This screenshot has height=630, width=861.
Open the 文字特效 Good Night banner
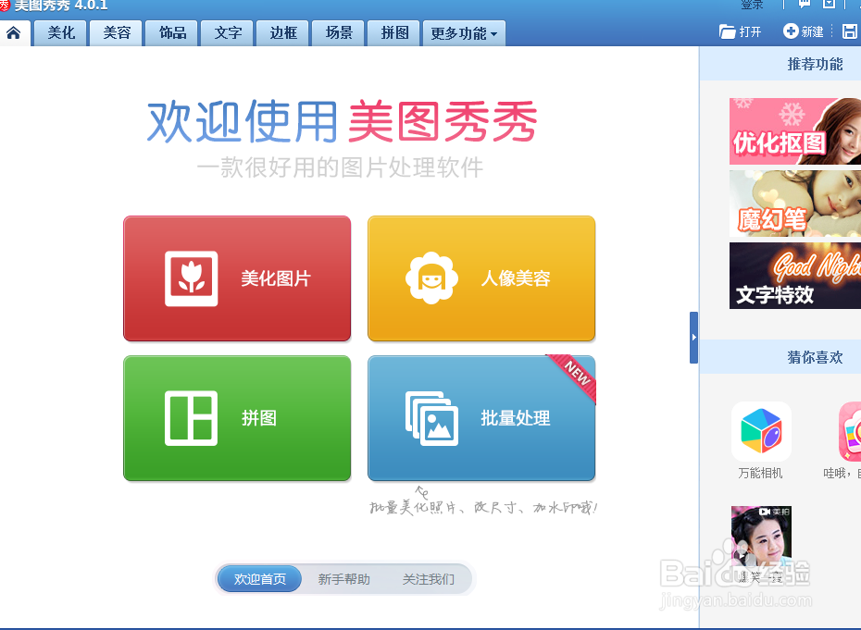(x=795, y=276)
